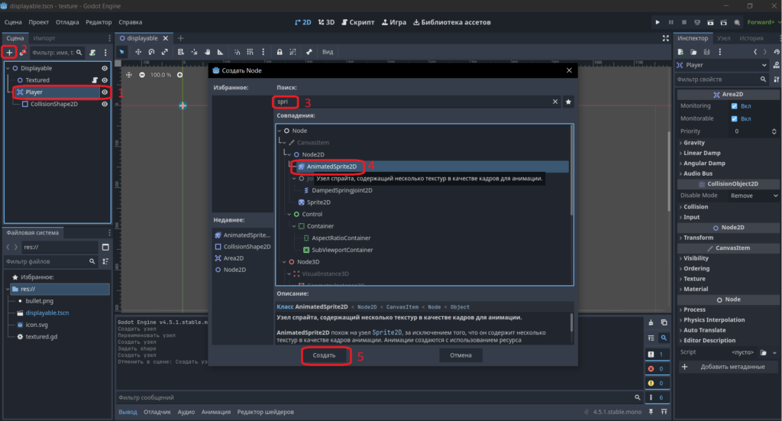Toggle distraction-free mode icon
782x421 pixels.
(x=665, y=38)
